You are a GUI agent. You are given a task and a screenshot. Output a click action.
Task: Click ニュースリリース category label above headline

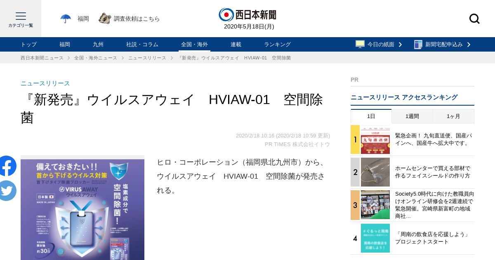coord(45,83)
